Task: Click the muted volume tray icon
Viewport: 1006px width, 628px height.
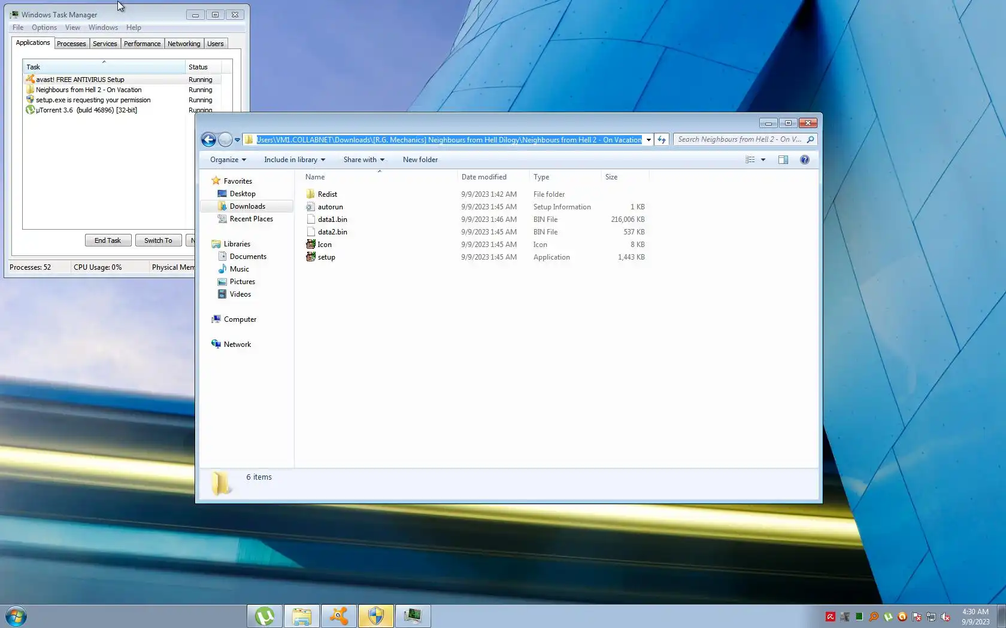Action: [946, 617]
